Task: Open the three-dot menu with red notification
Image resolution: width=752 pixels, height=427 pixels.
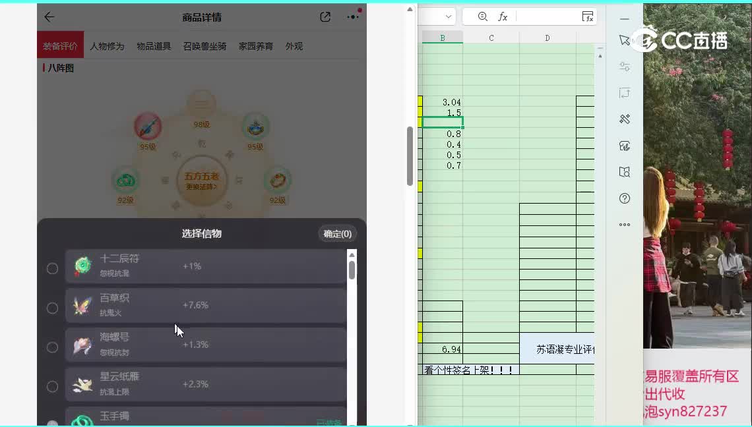Action: 353,16
